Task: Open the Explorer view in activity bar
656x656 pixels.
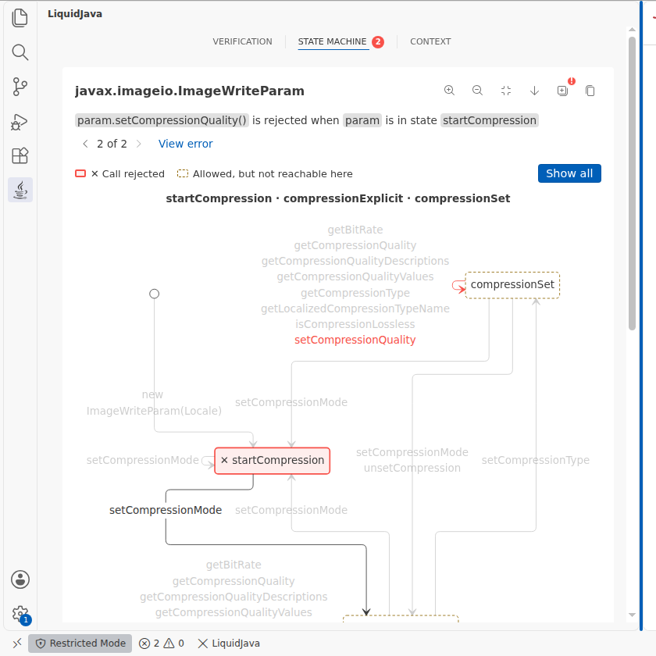Action: pyautogui.click(x=20, y=18)
